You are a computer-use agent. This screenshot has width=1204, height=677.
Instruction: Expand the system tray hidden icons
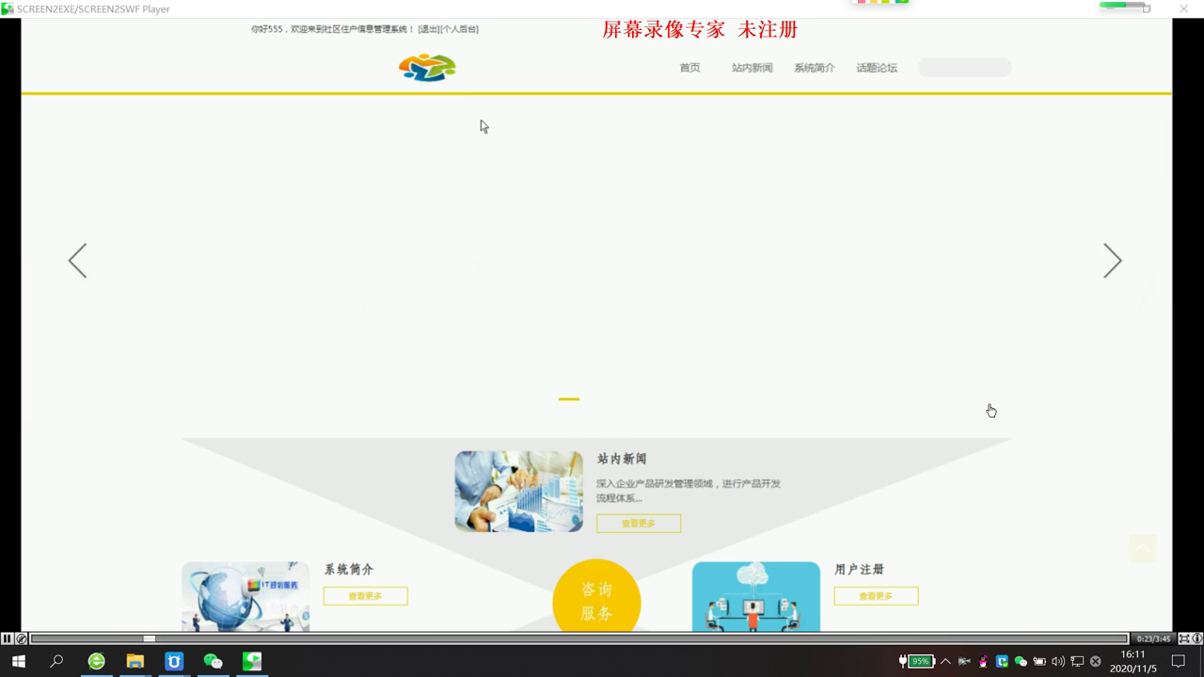[x=945, y=661]
